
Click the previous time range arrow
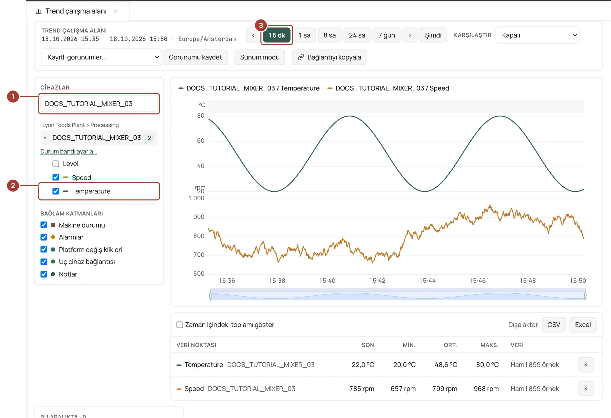point(253,35)
